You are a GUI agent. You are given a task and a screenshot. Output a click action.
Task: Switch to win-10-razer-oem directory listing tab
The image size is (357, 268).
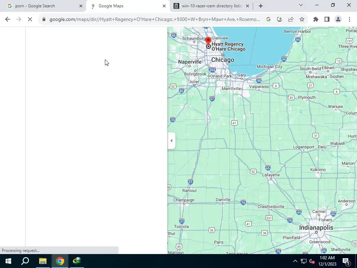click(x=212, y=6)
